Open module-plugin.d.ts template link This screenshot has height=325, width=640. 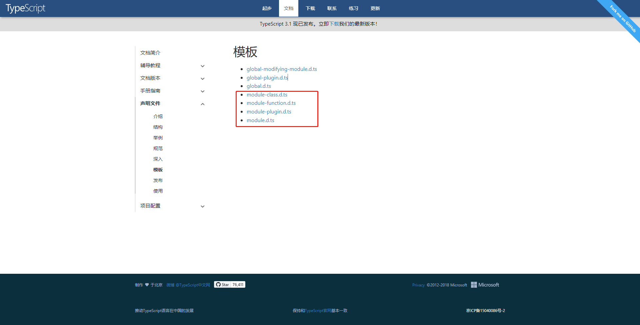(269, 112)
